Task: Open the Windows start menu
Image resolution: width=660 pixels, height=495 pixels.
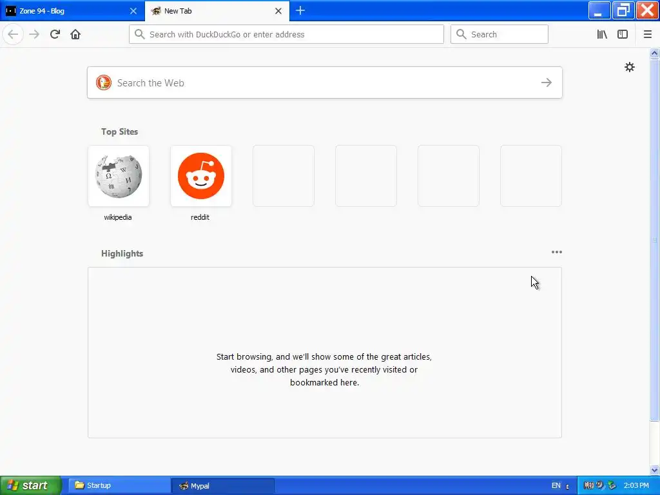Action: pyautogui.click(x=30, y=485)
